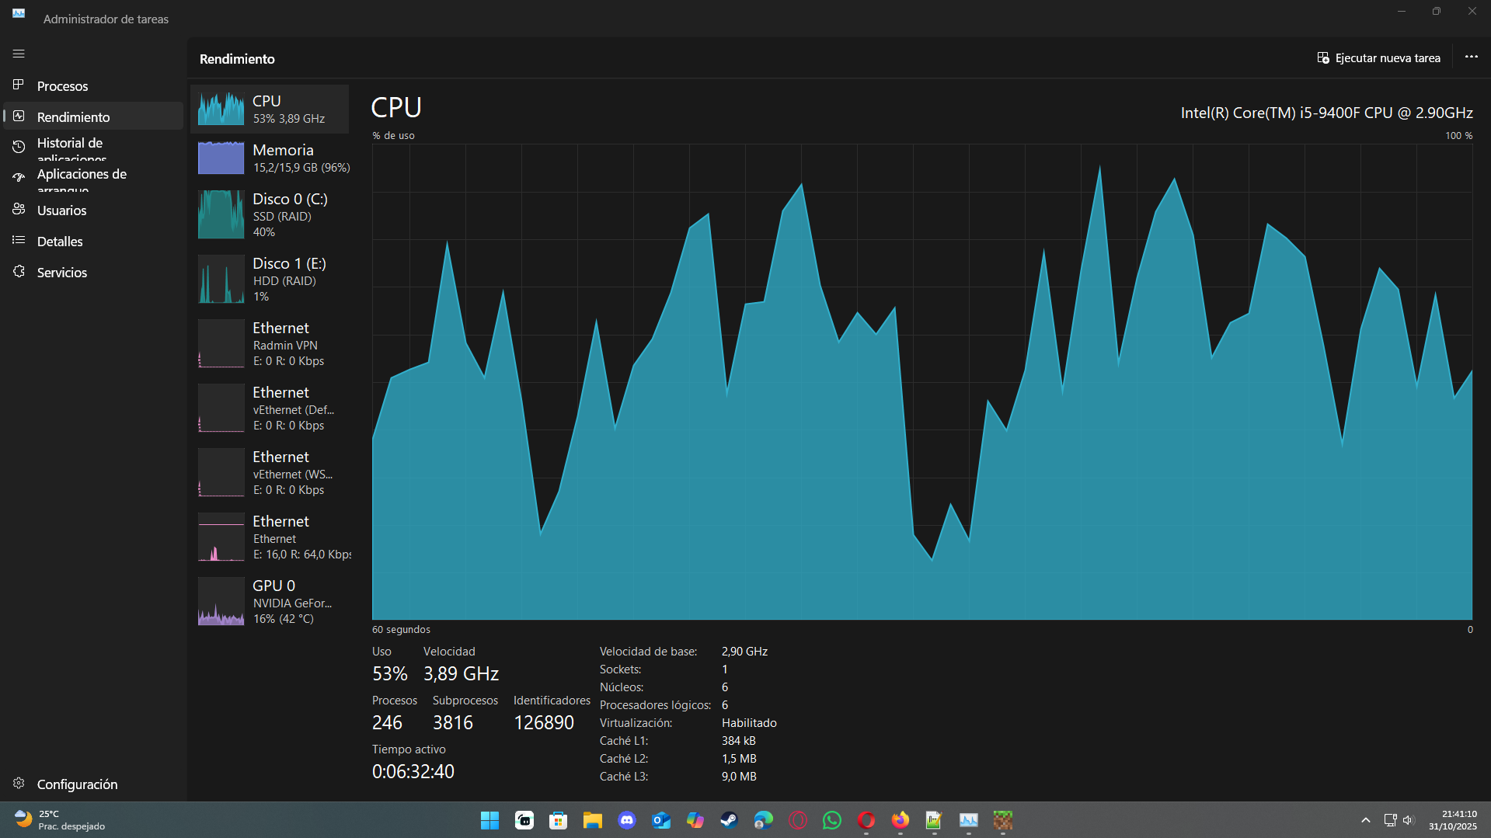Viewport: 1491px width, 838px height.
Task: Click the Núcleos value in CPU details
Action: pos(725,687)
